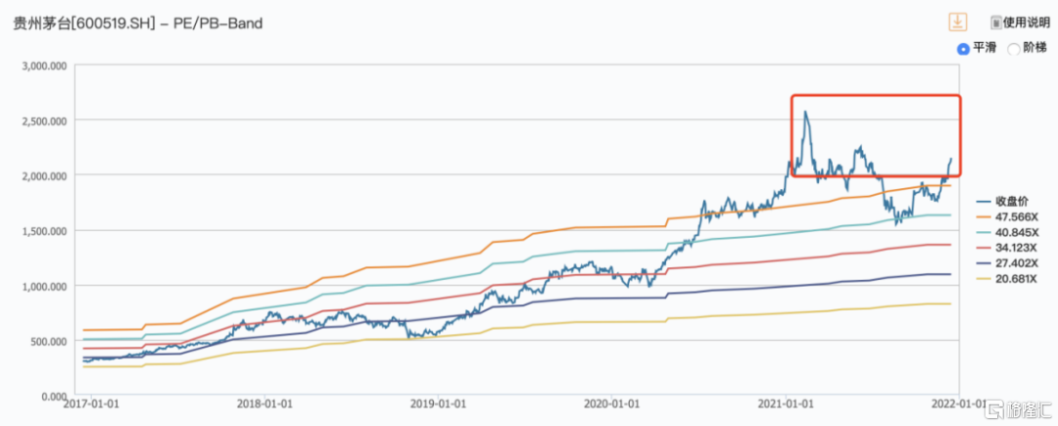The height and width of the screenshot is (426, 1058).
Task: Click the 0.000 y-axis label
Action: 56,397
